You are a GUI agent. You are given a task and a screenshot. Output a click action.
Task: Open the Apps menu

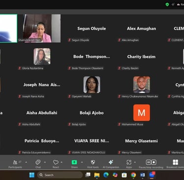coord(129,164)
